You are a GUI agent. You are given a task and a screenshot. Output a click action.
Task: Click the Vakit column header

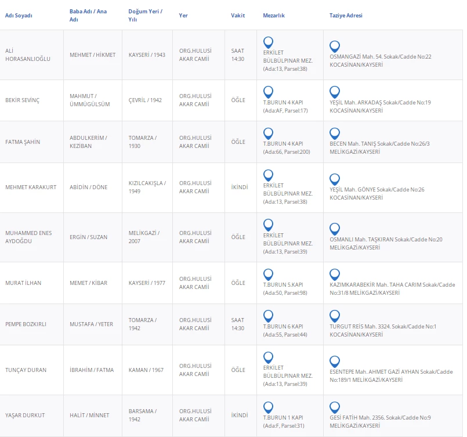237,16
